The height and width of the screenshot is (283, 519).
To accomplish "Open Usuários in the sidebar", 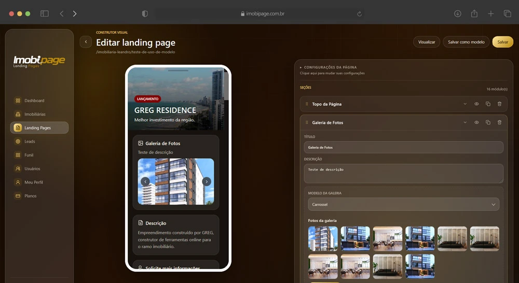I will coord(39,168).
